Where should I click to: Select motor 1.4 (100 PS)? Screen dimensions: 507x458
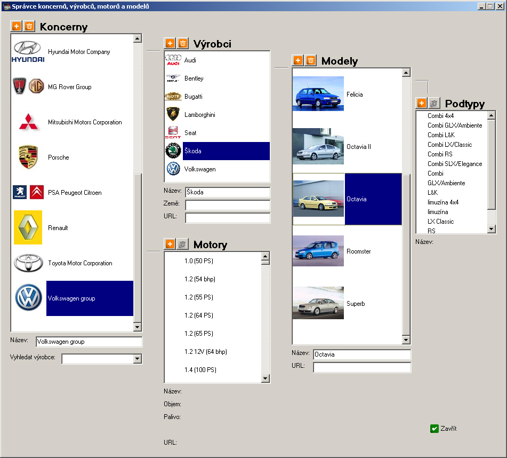[x=200, y=369]
